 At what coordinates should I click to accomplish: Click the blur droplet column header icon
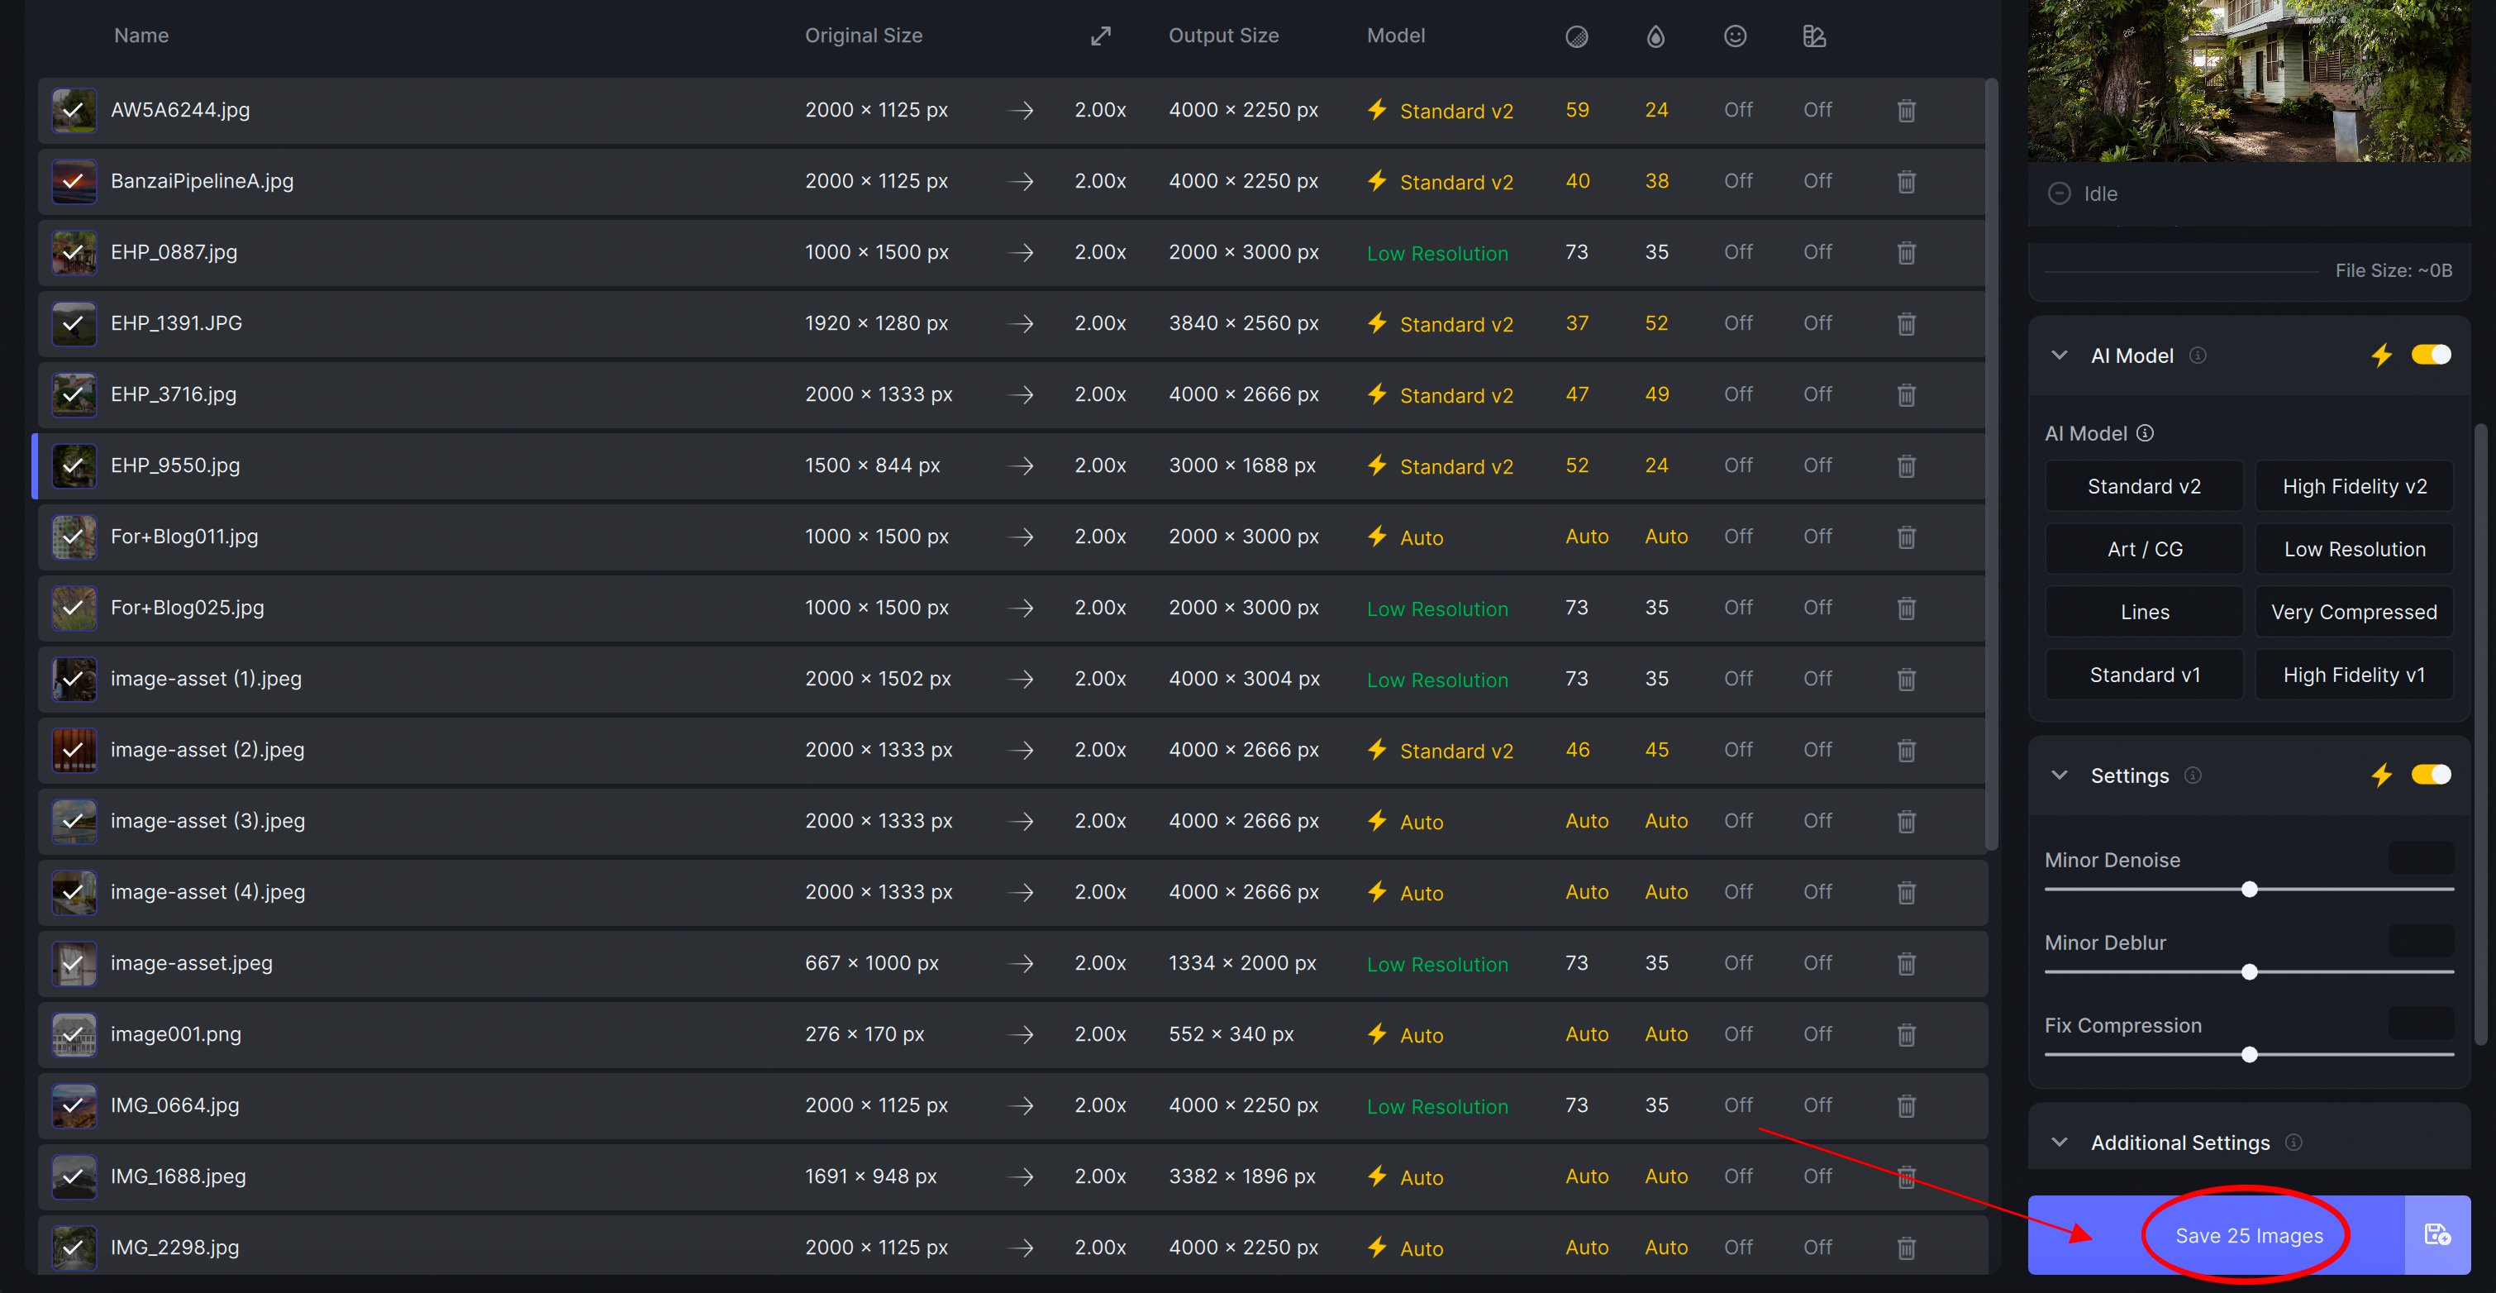[x=1656, y=36]
